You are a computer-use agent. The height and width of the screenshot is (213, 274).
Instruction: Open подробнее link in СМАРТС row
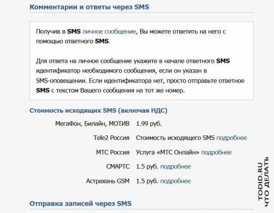click(175, 167)
